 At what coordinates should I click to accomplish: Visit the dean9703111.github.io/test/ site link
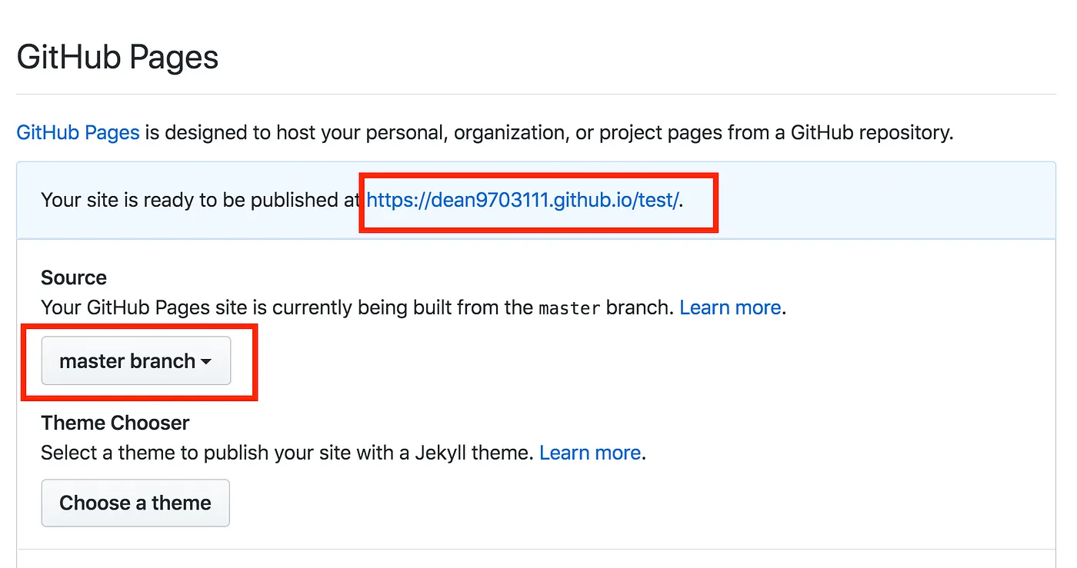522,200
